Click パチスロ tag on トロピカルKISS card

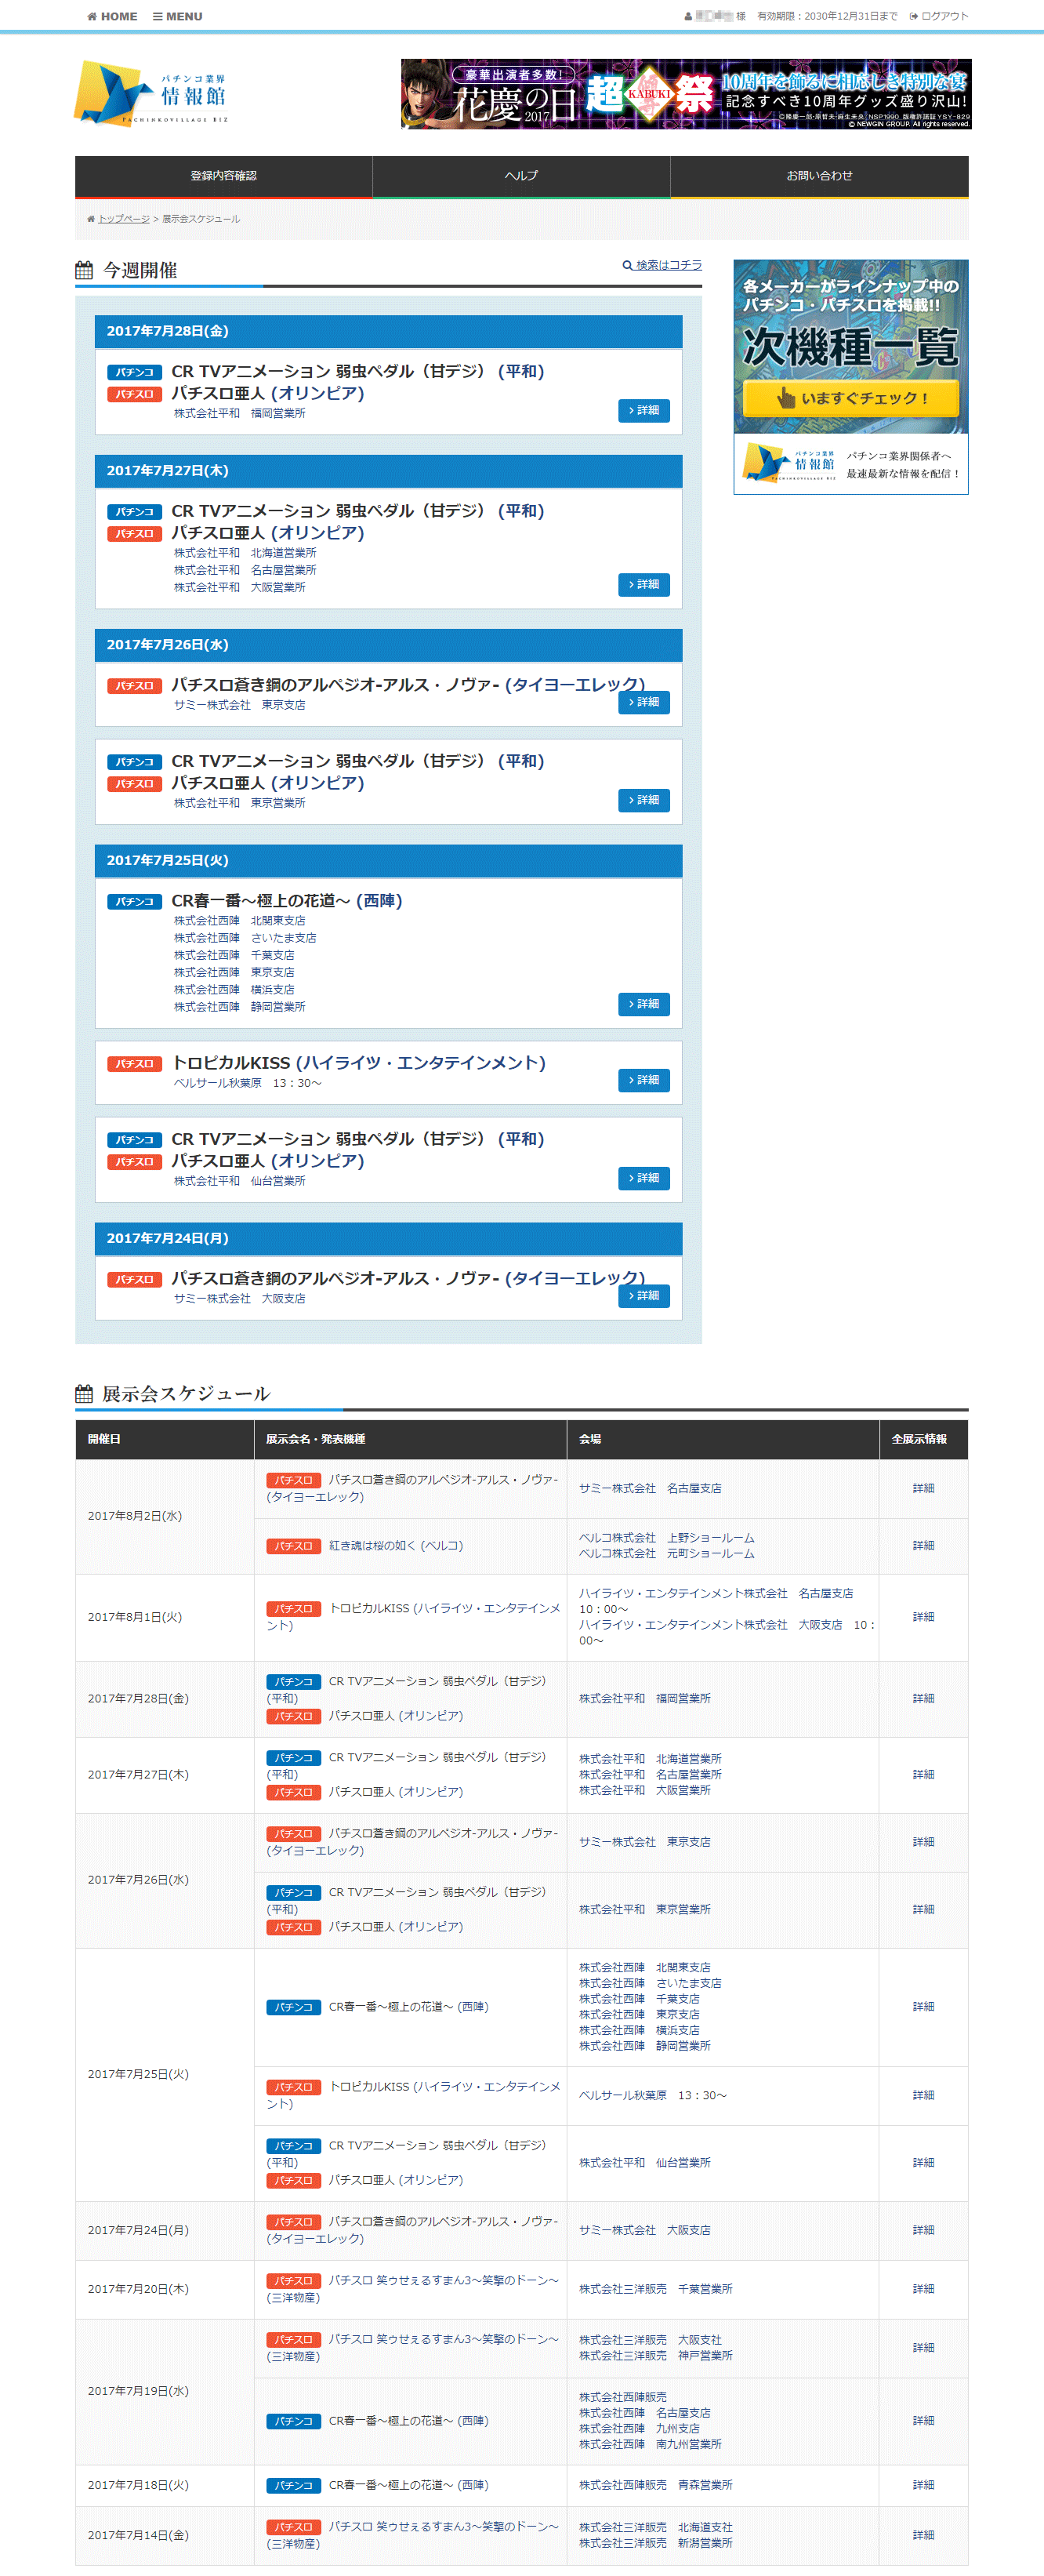(x=134, y=1064)
